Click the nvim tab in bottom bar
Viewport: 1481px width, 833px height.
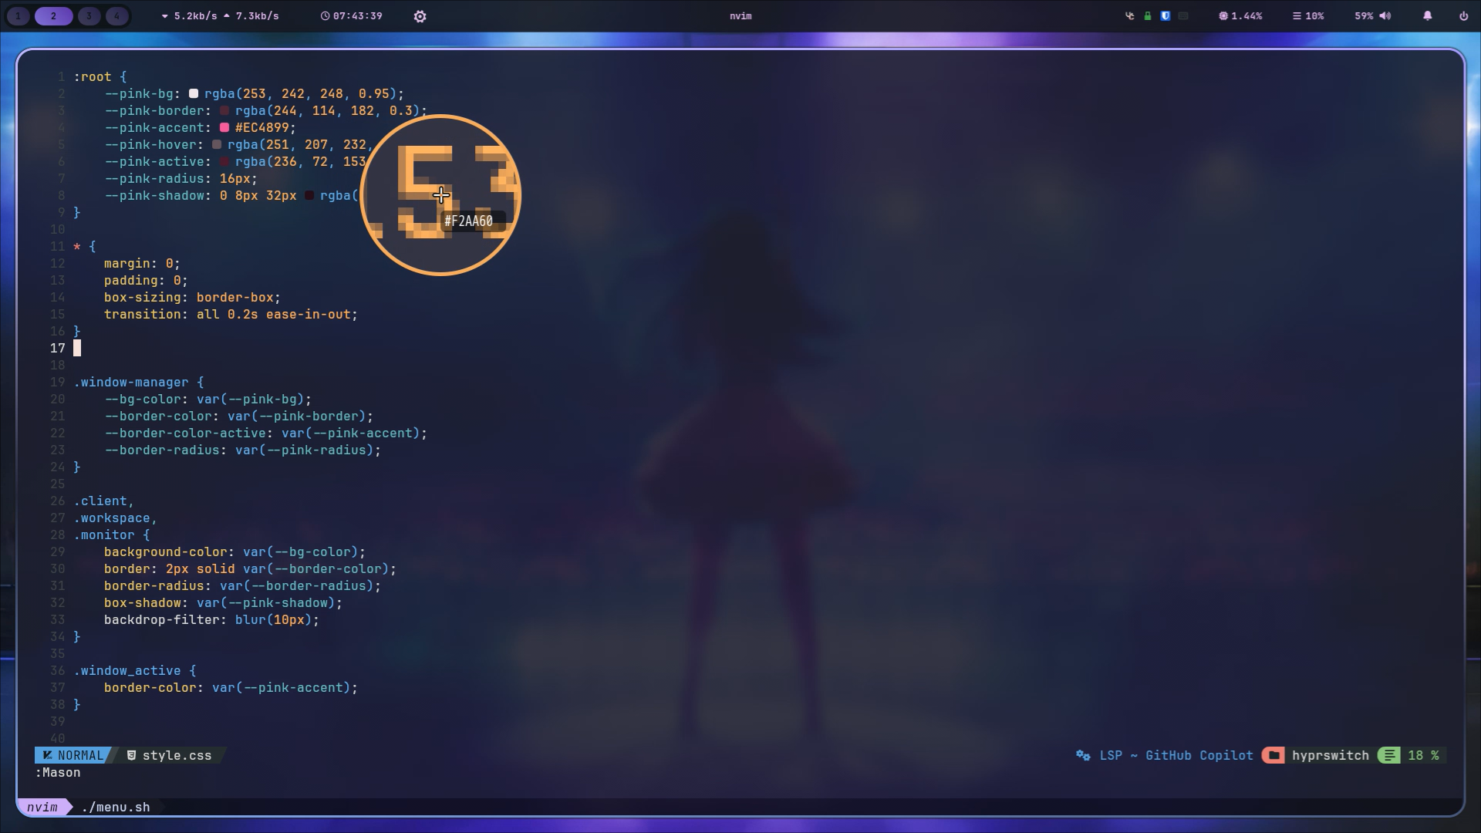tap(42, 807)
